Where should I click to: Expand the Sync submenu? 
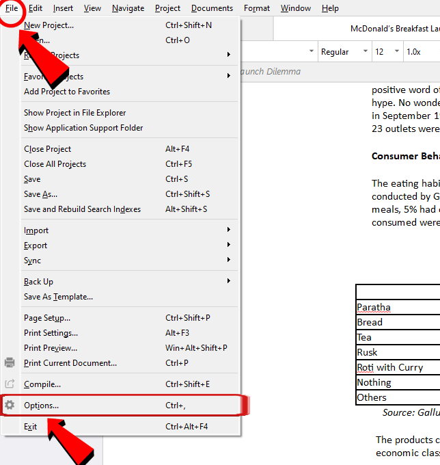pos(130,261)
